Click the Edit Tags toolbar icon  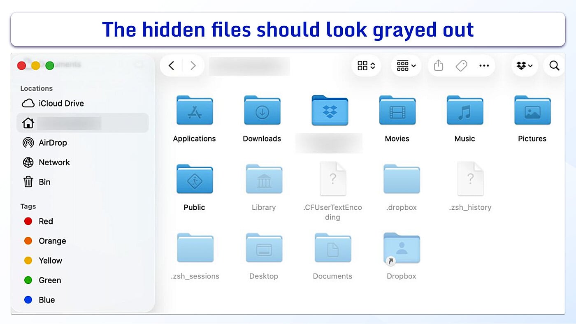click(x=461, y=66)
